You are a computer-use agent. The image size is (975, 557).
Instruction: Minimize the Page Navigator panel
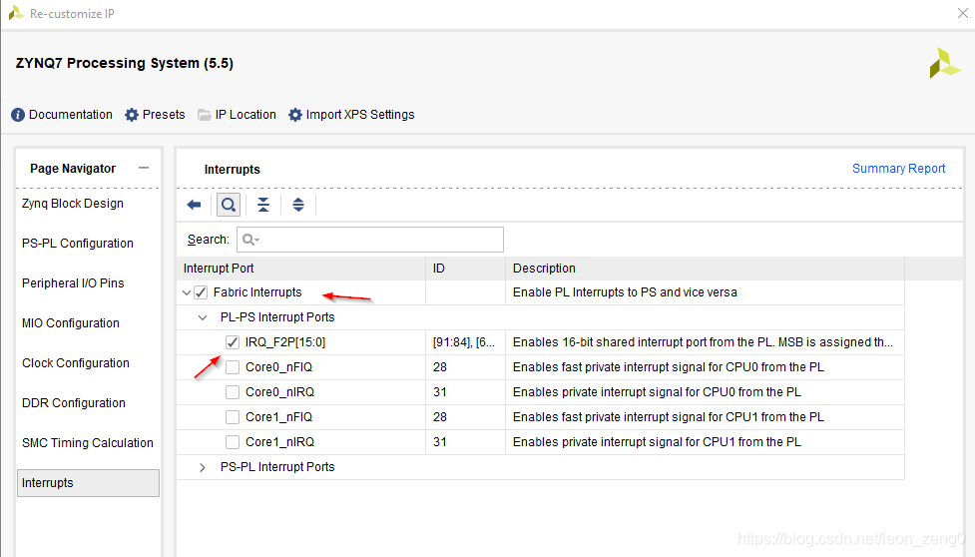pyautogui.click(x=144, y=168)
